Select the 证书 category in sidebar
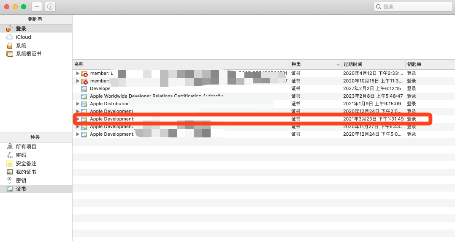 tap(36, 189)
